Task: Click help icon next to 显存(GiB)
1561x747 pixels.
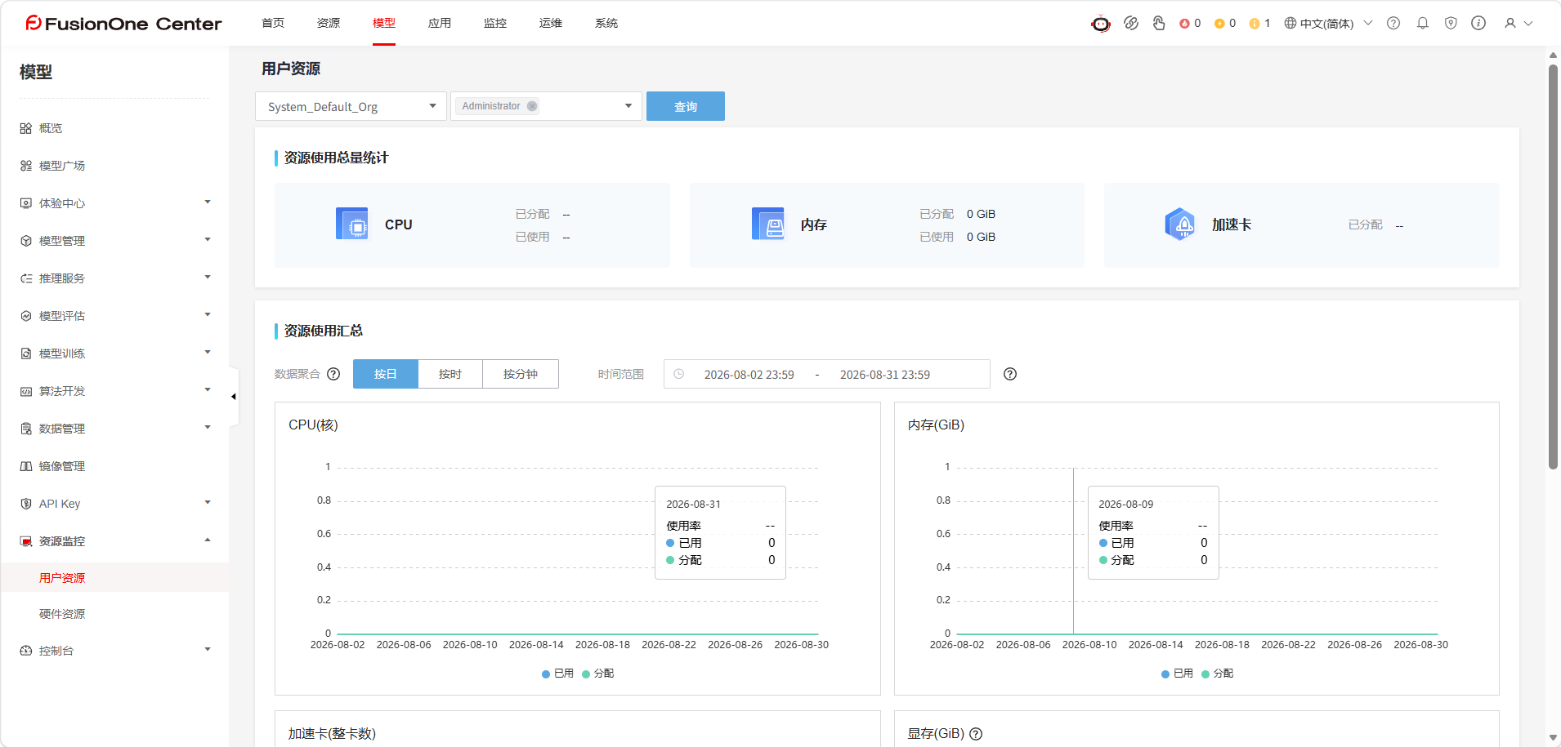Action: click(976, 734)
